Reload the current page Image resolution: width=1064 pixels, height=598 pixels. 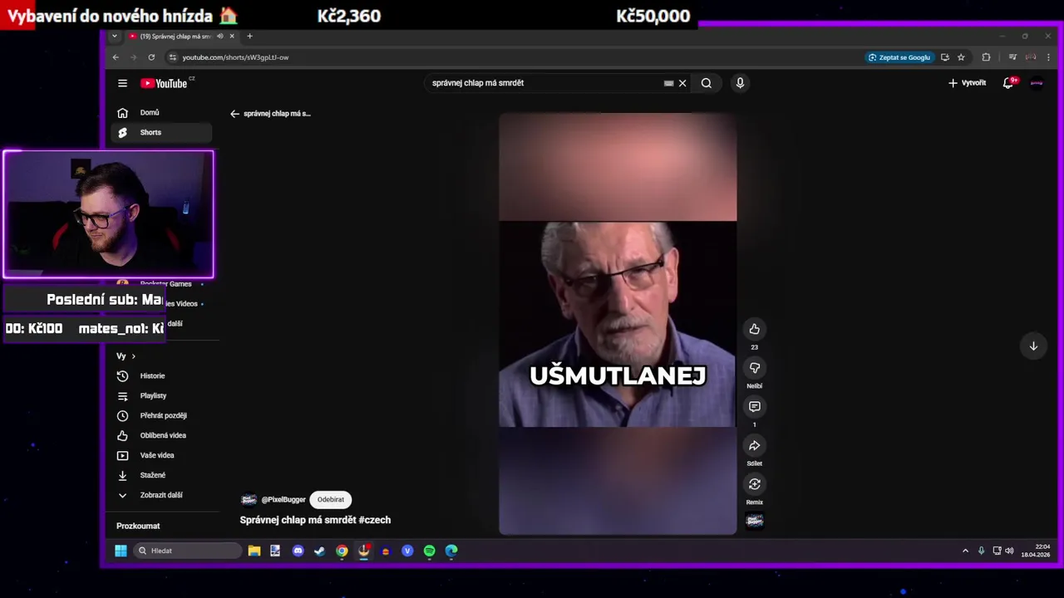pos(151,57)
